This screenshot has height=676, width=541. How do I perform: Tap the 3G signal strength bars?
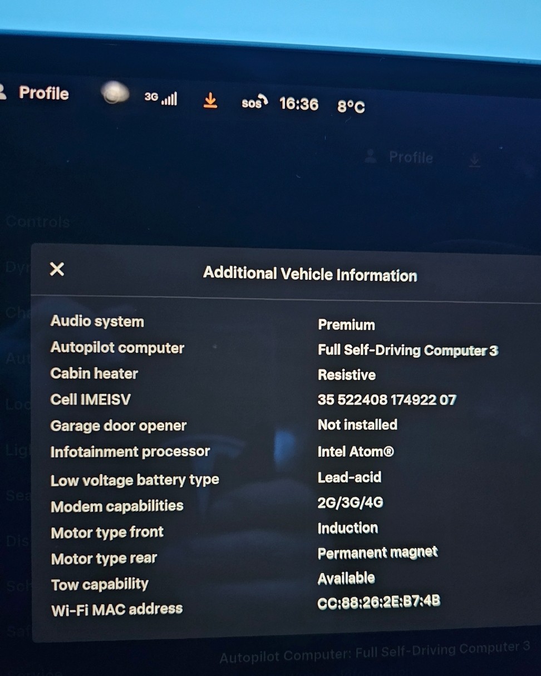pyautogui.click(x=169, y=99)
